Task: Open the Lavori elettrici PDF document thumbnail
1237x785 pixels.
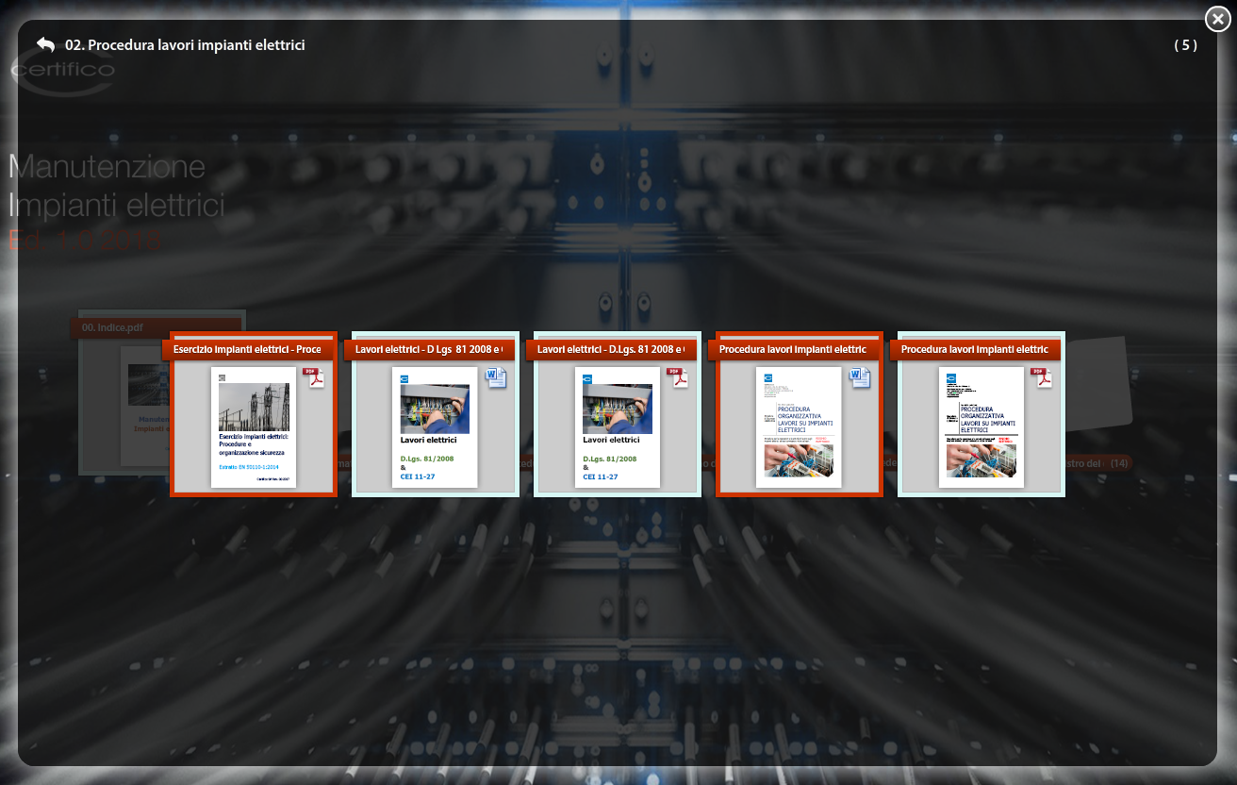Action: (x=618, y=427)
